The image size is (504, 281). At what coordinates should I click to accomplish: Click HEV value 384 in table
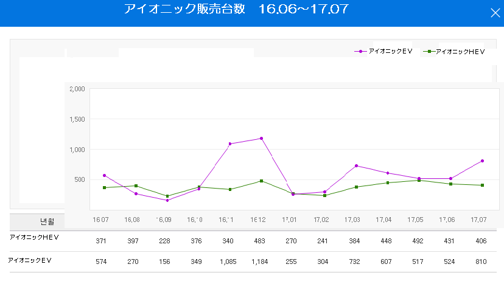point(354,241)
